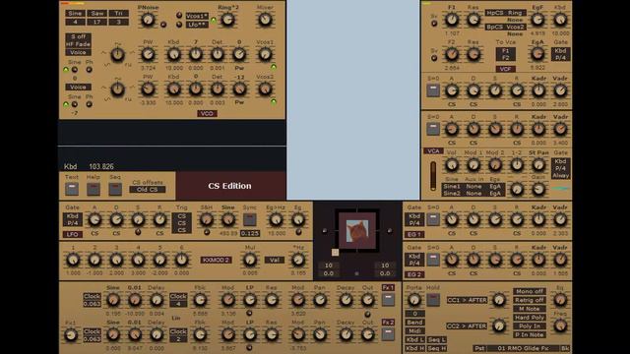Open the Old CS offsets selector
This screenshot has height=354, width=630.
pos(148,190)
